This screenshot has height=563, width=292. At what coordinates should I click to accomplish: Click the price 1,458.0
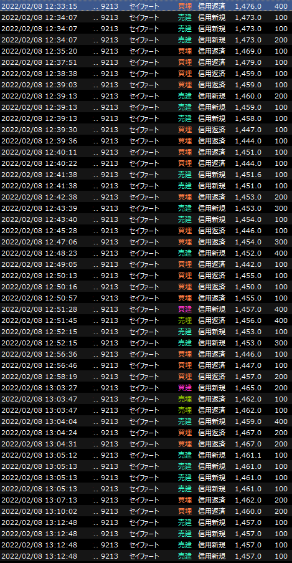(x=248, y=118)
